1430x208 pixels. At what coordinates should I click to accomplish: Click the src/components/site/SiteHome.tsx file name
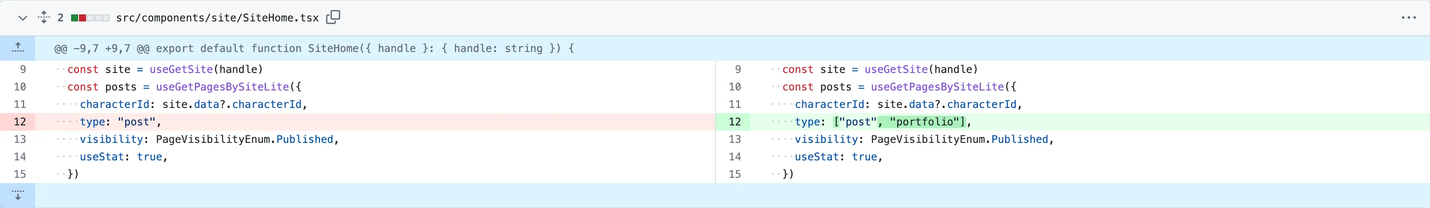click(x=217, y=18)
